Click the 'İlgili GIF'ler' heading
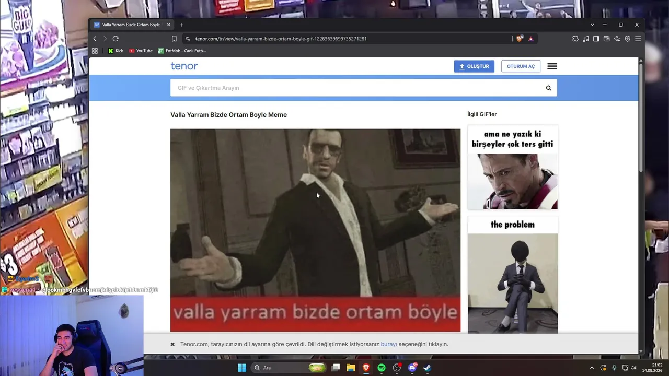The height and width of the screenshot is (376, 669). [x=482, y=114]
